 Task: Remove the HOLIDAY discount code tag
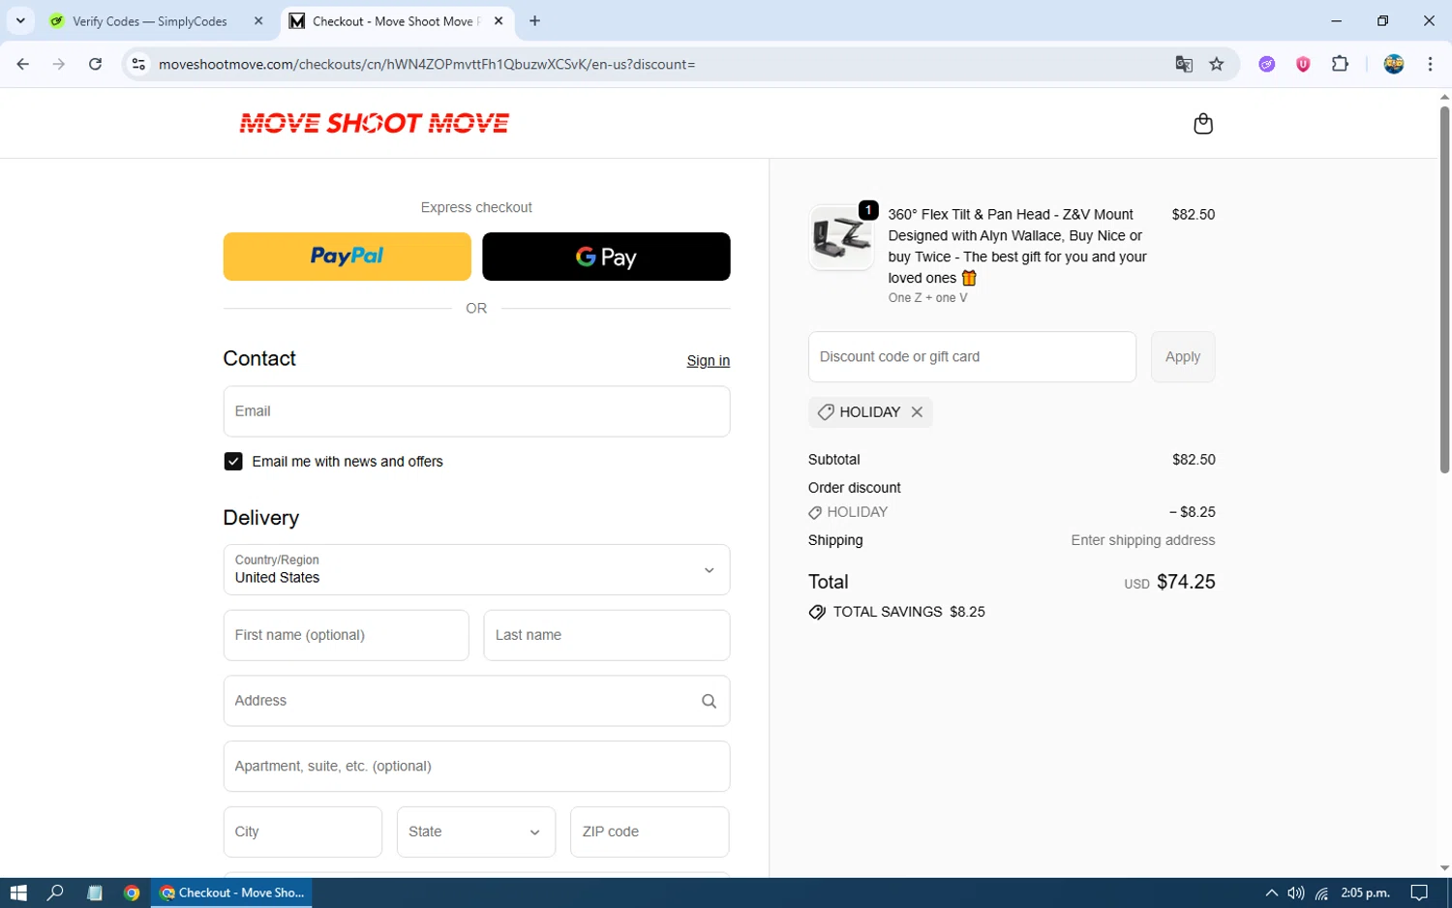click(917, 412)
